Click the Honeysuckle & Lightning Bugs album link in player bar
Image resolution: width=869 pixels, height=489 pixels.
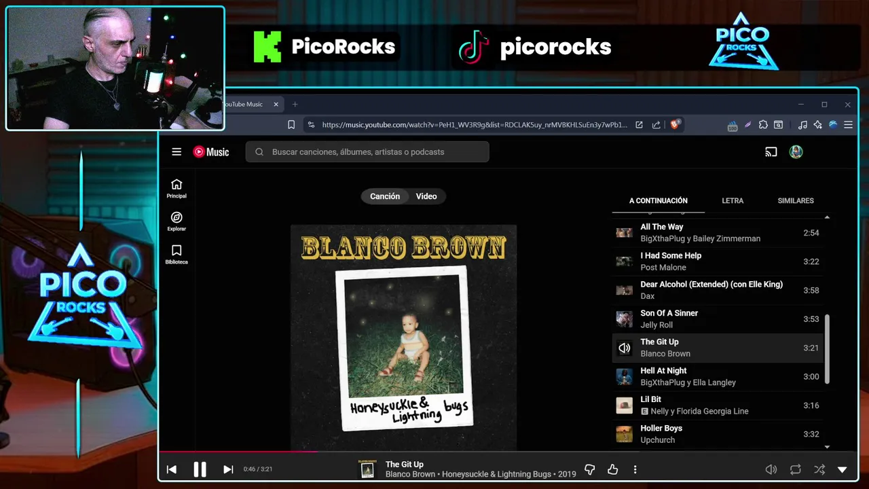(496, 474)
